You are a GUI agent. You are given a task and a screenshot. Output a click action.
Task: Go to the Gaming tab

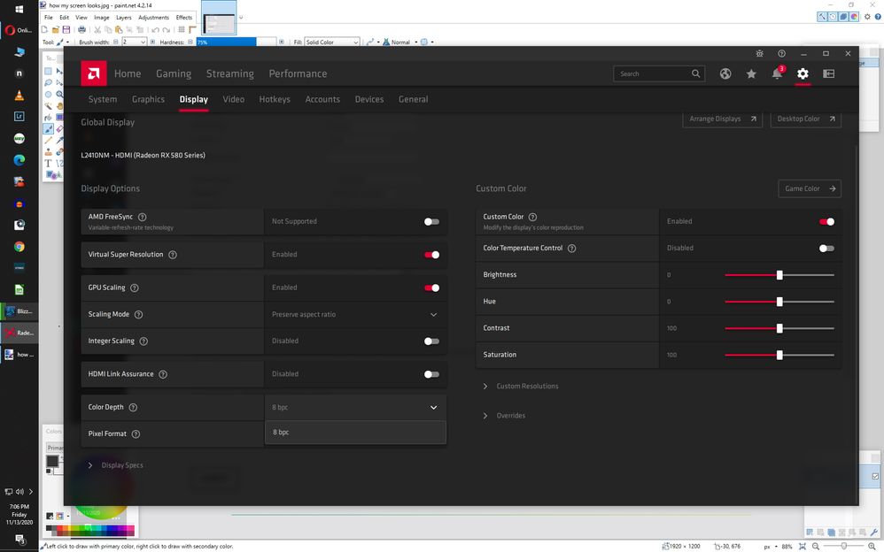[x=174, y=73]
